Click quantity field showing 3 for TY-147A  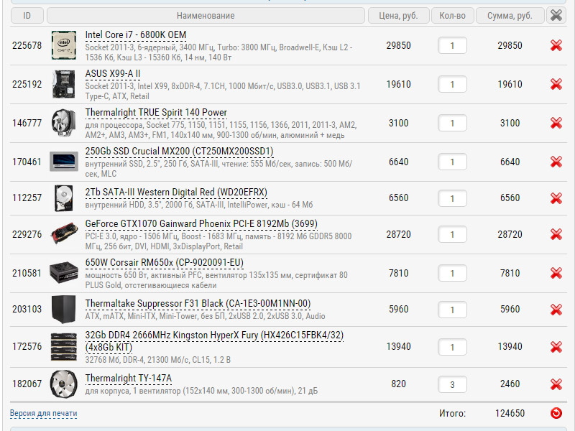point(452,384)
